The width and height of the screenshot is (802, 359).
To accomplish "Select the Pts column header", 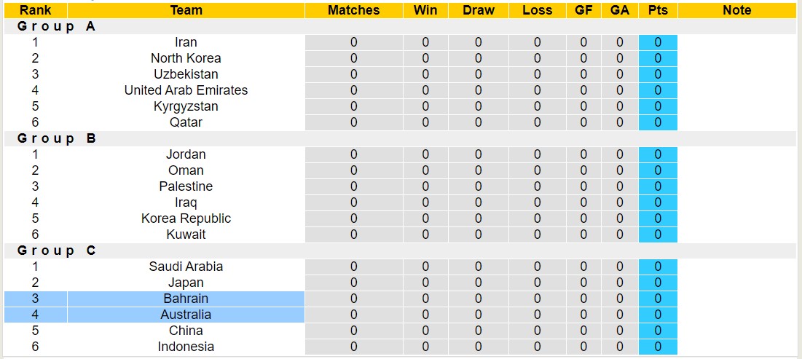I will 658,10.
